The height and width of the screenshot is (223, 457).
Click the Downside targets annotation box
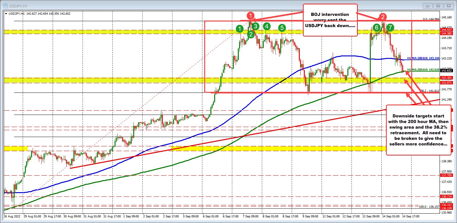(x=418, y=129)
